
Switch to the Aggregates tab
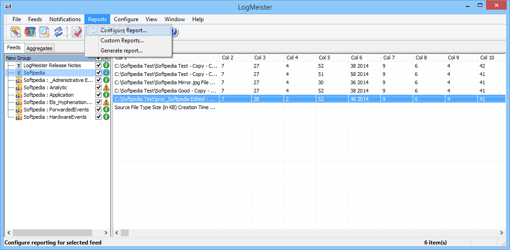click(x=39, y=48)
